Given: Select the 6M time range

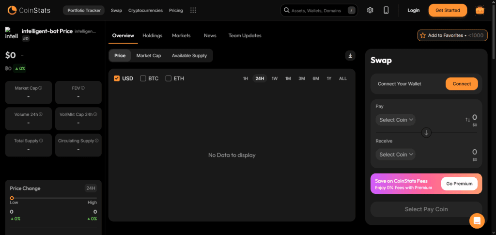Looking at the screenshot, I should [x=316, y=78].
